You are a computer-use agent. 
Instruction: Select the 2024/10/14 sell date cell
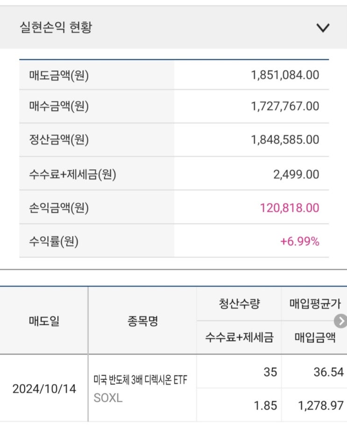[x=44, y=389]
